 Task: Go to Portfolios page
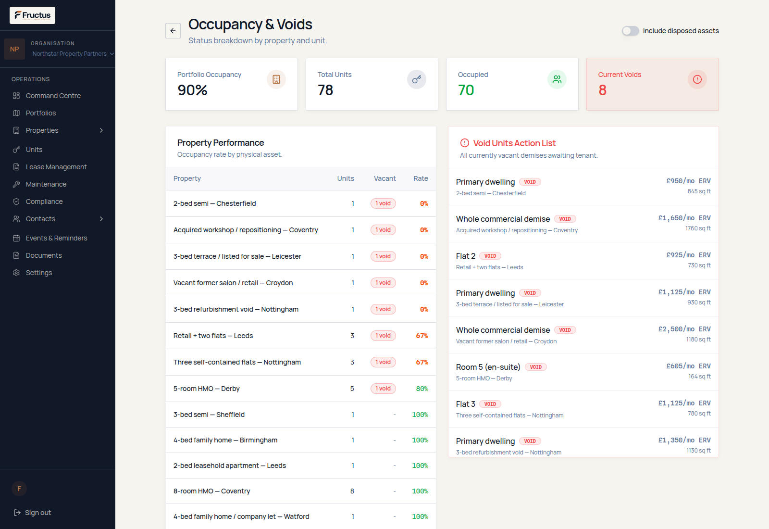click(x=58, y=113)
